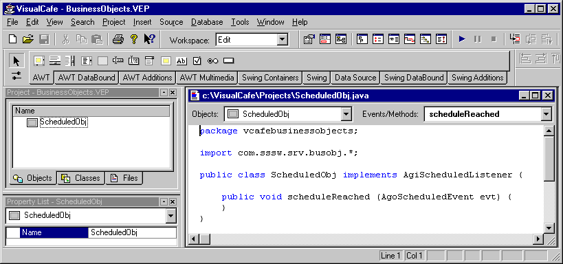Switch to the AWT DataBound palette tab
Viewport: 563px width, 264px height.
[87, 78]
